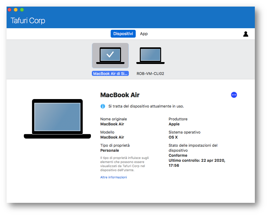Click the Tafuri Corp header title
Image resolution: width=268 pixels, height=216 pixels.
pyautogui.click(x=28, y=20)
